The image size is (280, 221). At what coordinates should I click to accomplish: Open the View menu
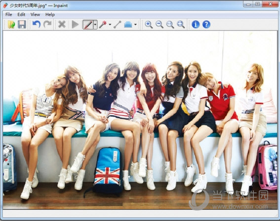click(x=35, y=14)
